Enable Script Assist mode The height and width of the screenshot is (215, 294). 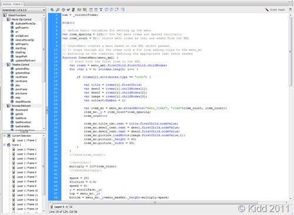275,9
